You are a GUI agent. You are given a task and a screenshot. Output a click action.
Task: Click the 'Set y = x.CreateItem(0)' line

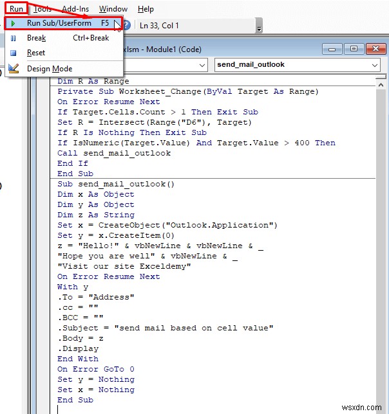click(x=115, y=235)
